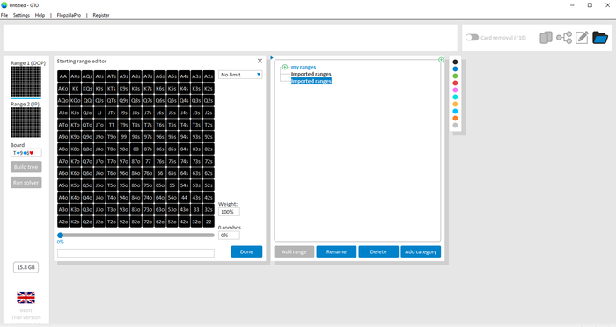Viewport: 616px width, 327px height.
Task: Select the AKs hand cell
Action: 76,76
